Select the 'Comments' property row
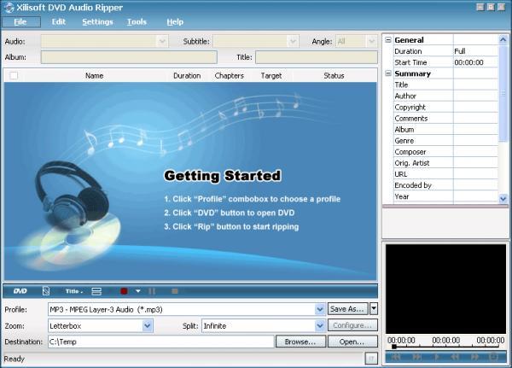The width and height of the screenshot is (512, 368). [446, 119]
